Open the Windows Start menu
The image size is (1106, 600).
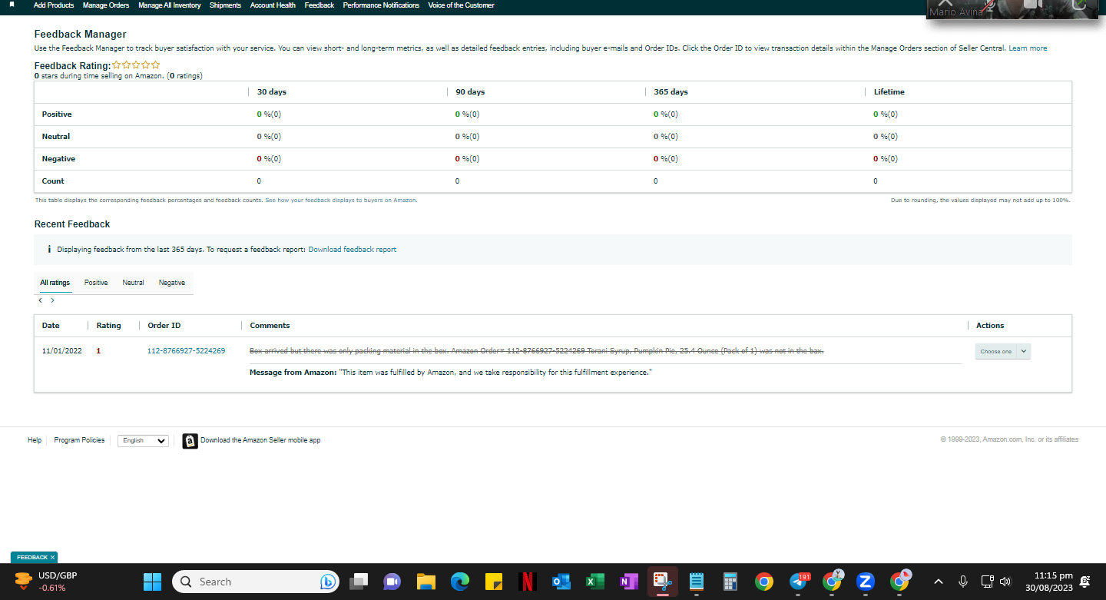point(153,582)
